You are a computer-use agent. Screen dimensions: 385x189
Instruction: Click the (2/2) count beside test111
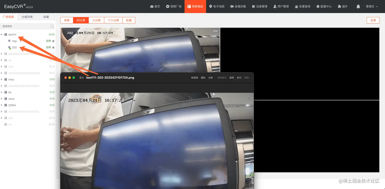click(52, 35)
